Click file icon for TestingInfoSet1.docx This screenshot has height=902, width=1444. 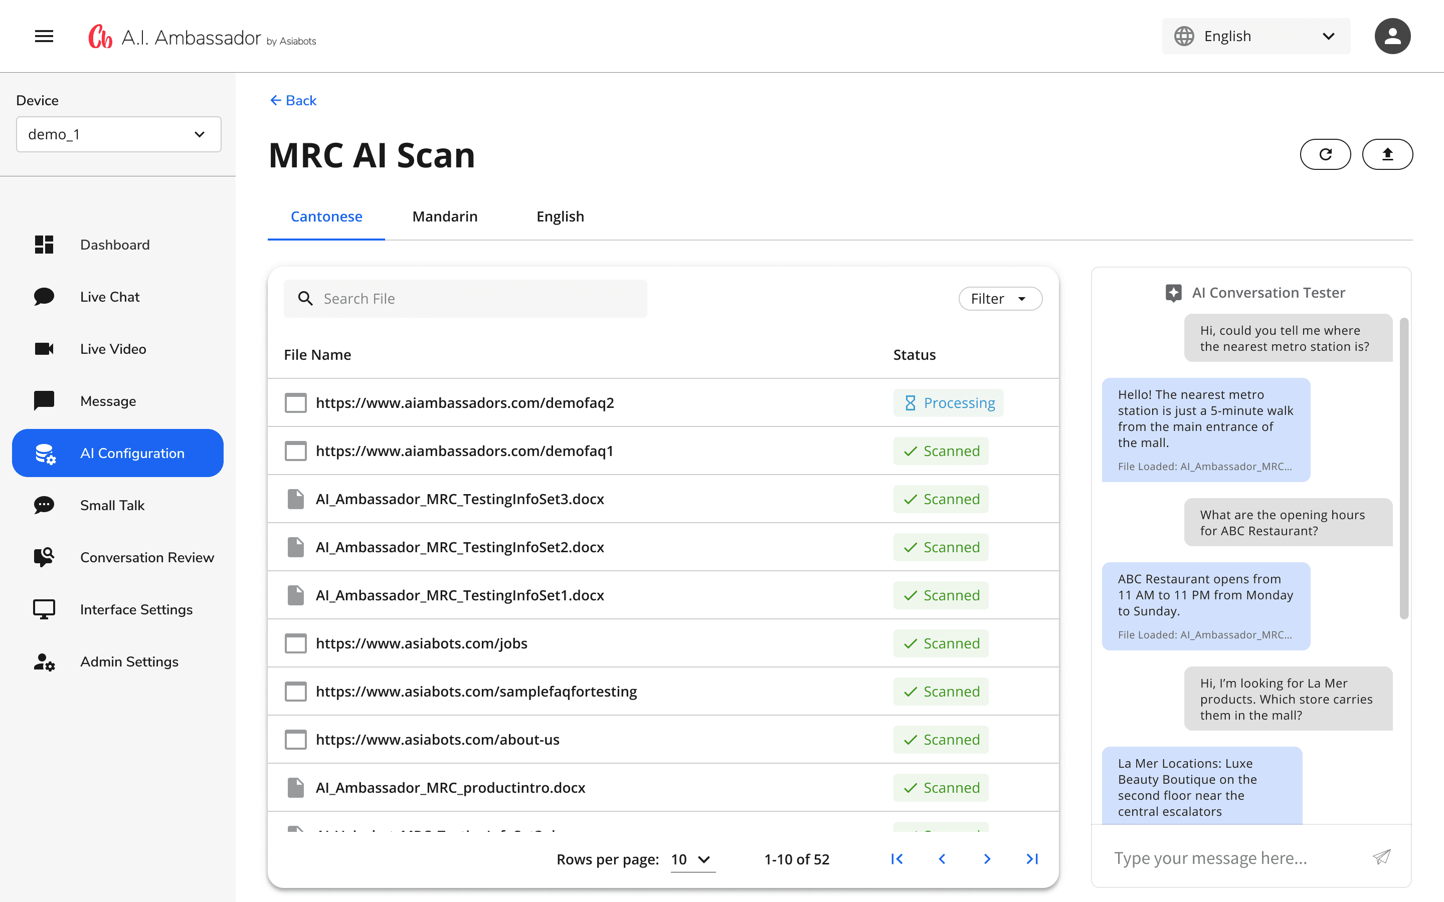(x=295, y=595)
